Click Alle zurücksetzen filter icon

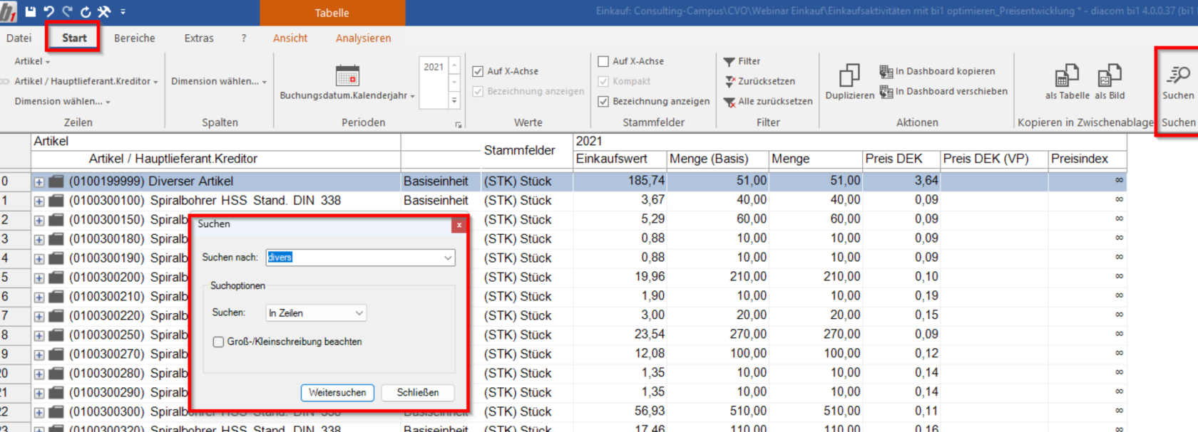(729, 102)
